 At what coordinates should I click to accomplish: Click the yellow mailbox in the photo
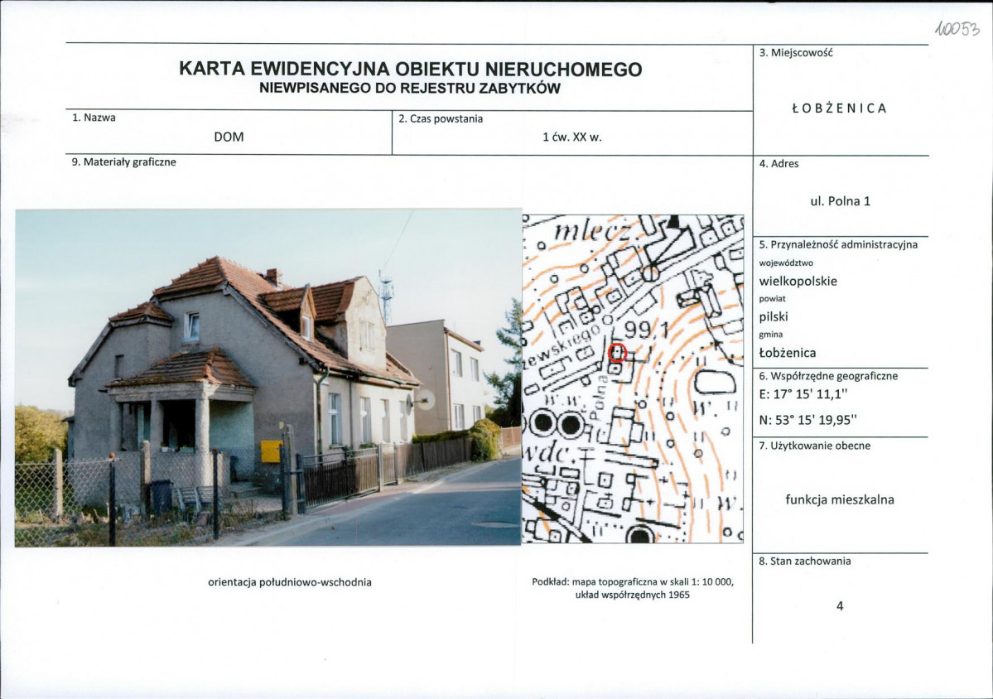coord(271,451)
